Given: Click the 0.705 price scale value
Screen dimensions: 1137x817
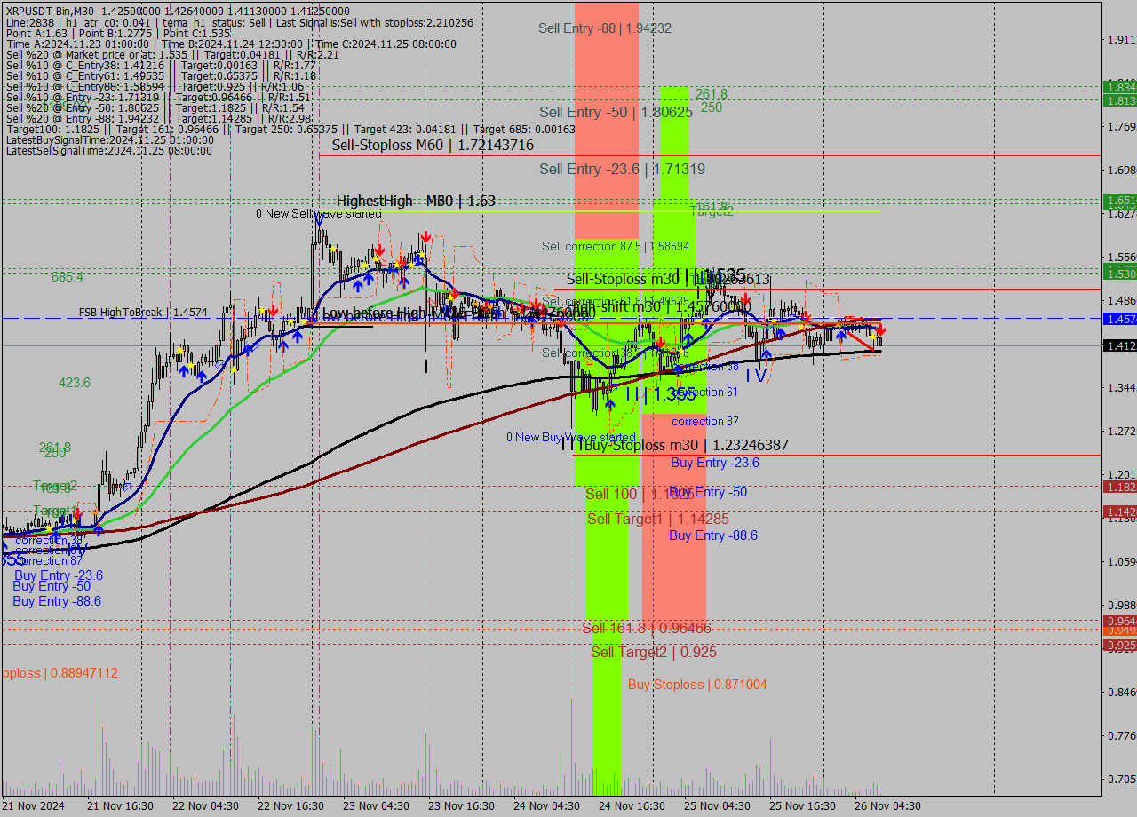Looking at the screenshot, I should (1121, 779).
